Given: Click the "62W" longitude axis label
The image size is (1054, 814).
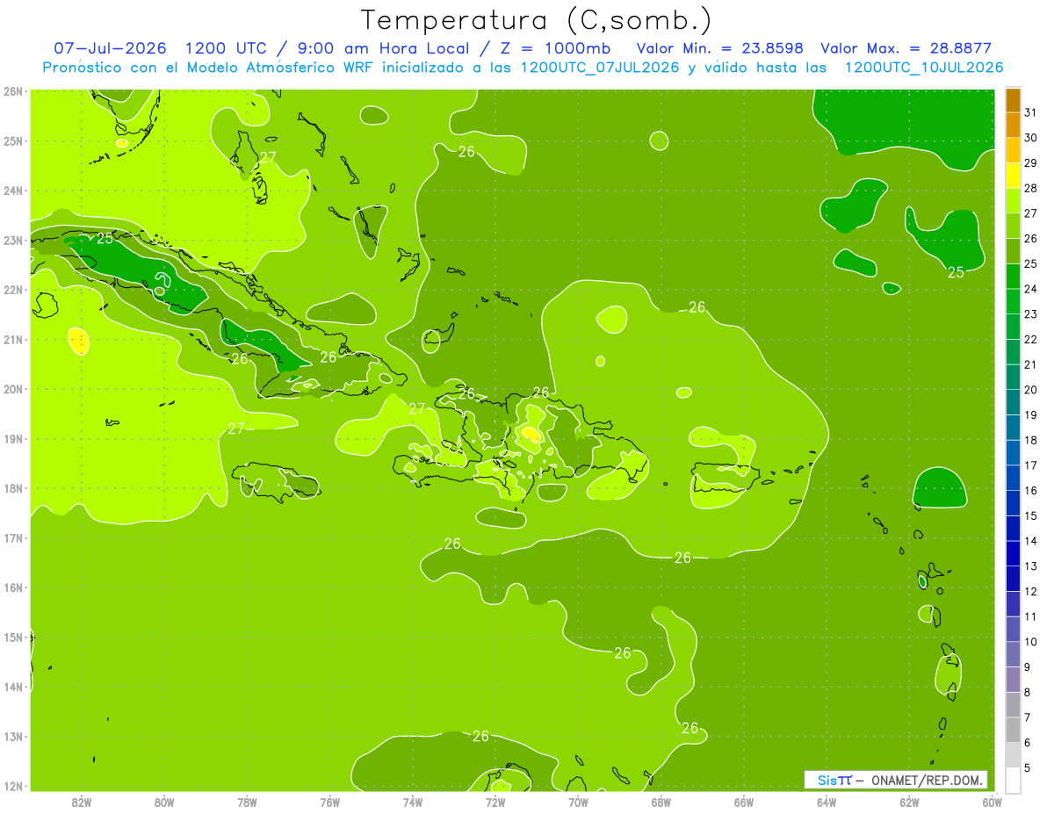Looking at the screenshot, I should [909, 802].
